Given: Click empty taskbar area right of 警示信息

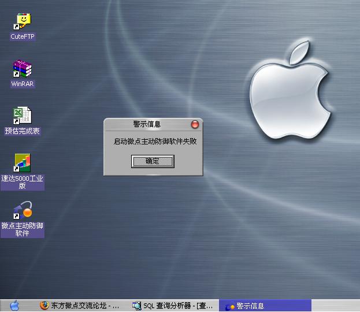Looking at the screenshot, I should click(x=335, y=306).
